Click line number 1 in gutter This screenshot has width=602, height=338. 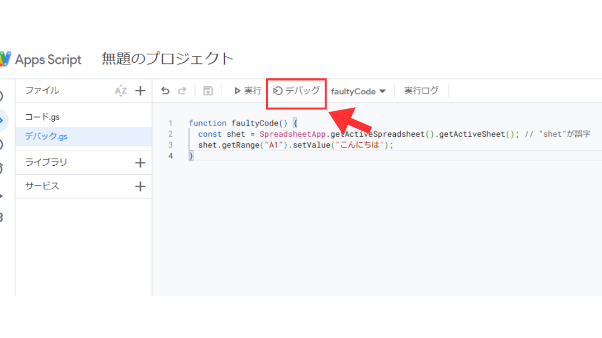170,123
